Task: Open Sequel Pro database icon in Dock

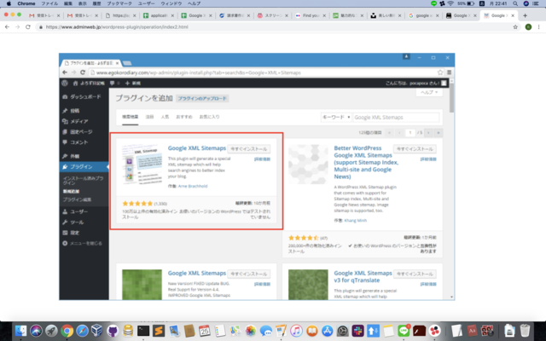Action: (x=128, y=331)
